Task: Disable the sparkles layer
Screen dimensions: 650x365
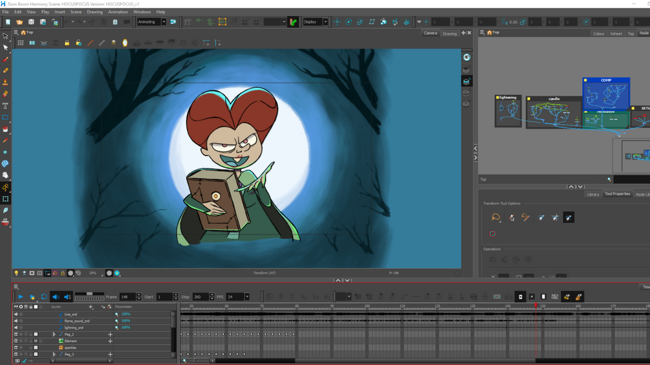Action: pos(16,348)
